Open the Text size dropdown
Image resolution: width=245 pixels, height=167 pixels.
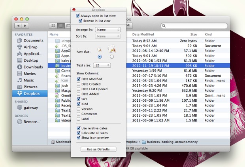point(102,65)
